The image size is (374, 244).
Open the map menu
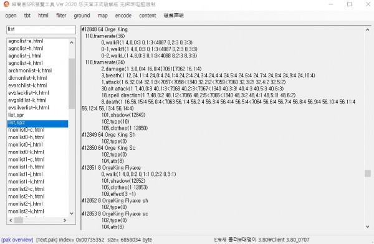pos(102,16)
